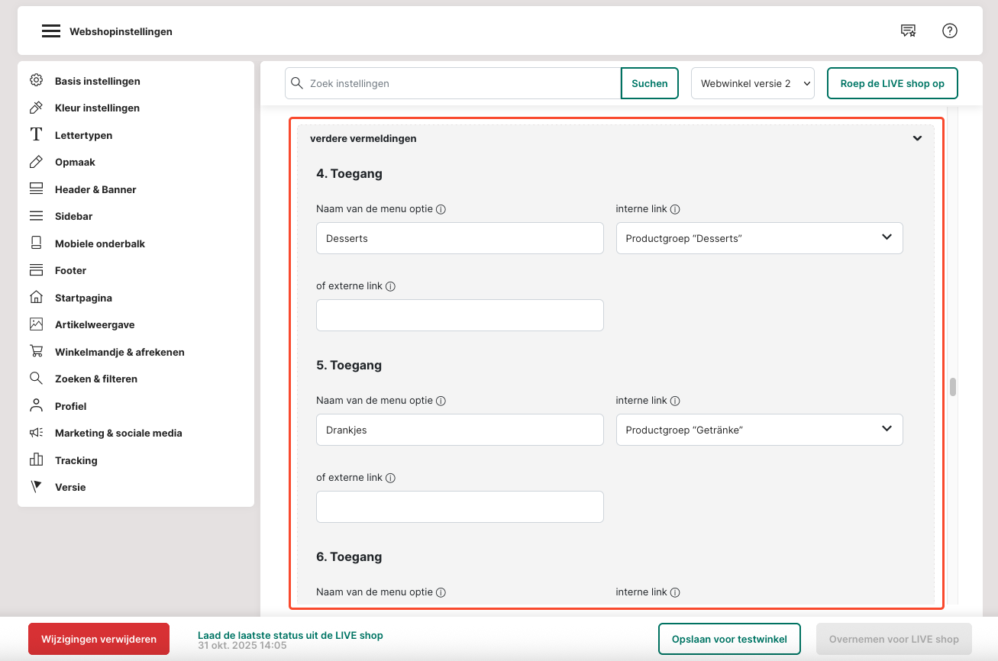998x661 pixels.
Task: Collapse the verdere vermeldingen section
Action: (x=917, y=139)
